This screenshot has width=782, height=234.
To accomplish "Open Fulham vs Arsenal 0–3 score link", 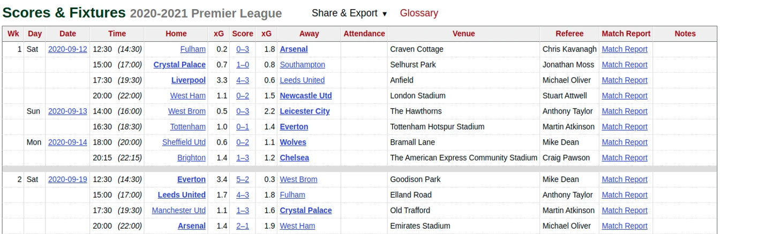I will (243, 49).
